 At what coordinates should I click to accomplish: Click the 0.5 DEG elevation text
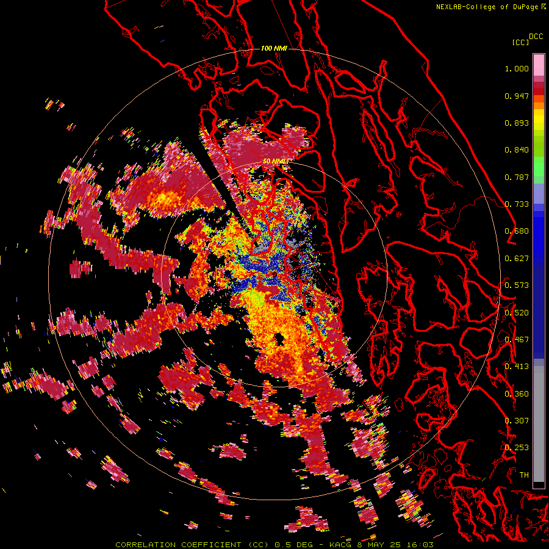click(x=294, y=545)
